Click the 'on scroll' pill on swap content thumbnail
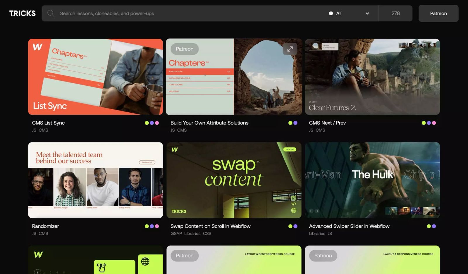 click(290, 149)
